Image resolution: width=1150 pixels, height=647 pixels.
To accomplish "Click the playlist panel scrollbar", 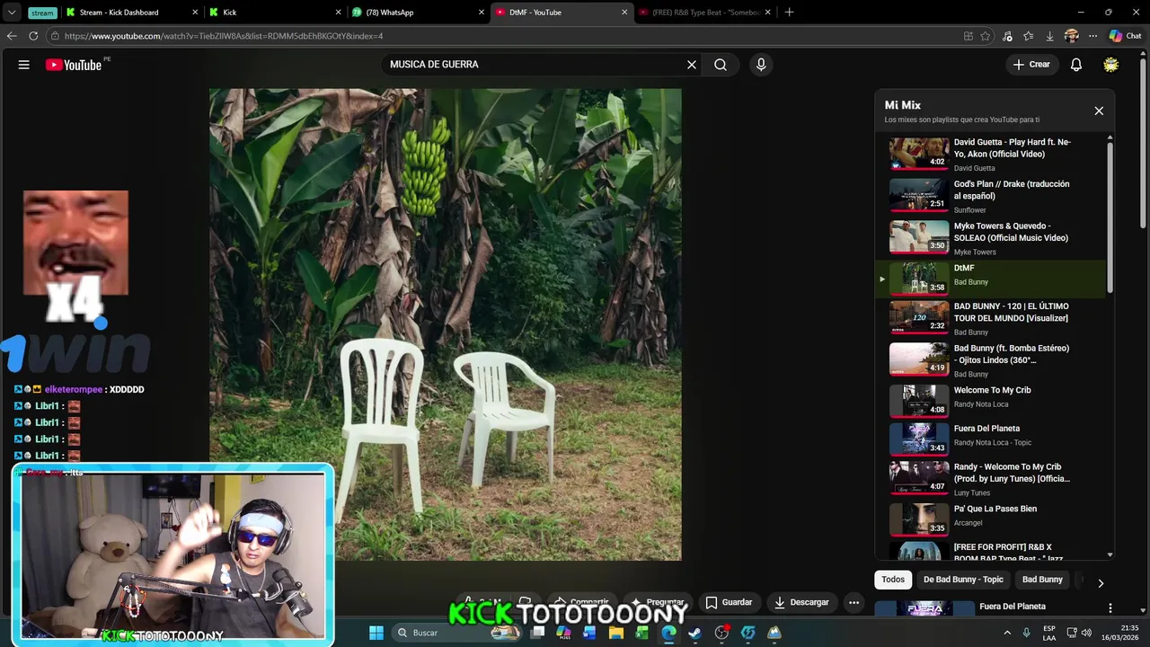I will 1110,216.
